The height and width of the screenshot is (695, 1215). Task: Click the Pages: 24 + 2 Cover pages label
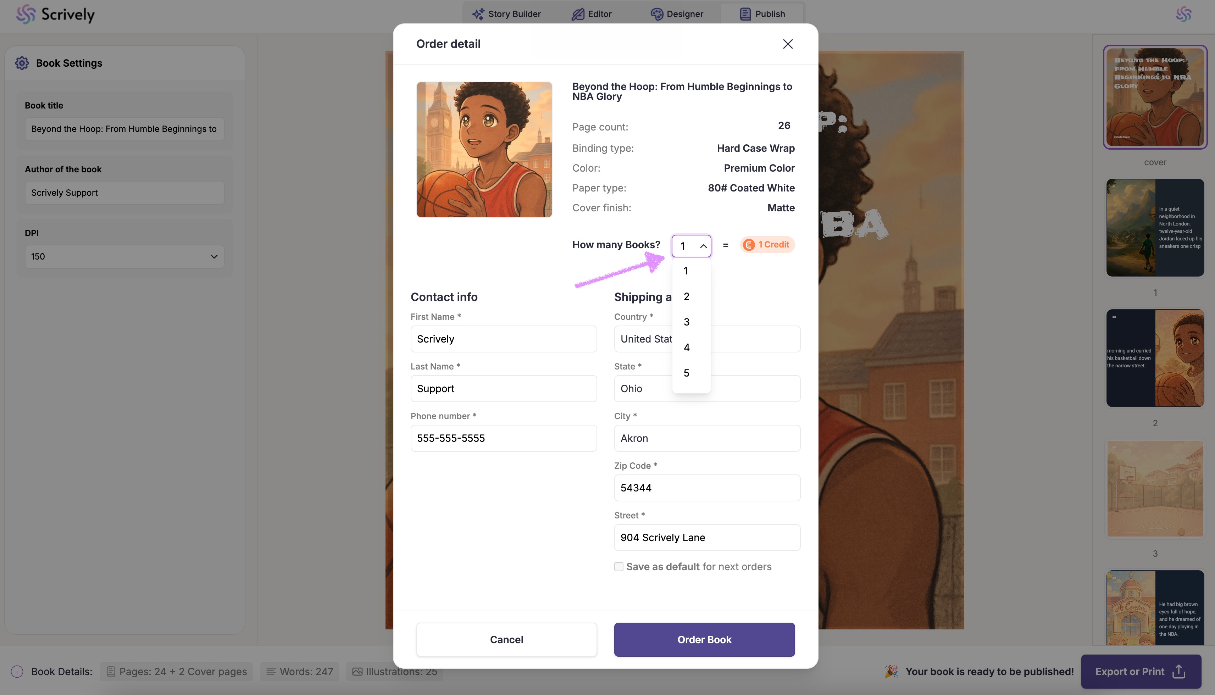click(x=183, y=672)
